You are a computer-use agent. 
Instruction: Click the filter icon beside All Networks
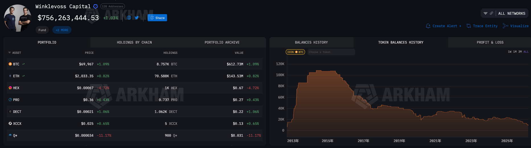coord(485,13)
